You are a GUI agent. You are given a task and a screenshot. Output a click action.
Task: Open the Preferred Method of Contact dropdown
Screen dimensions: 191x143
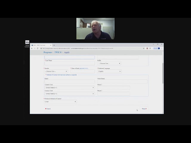coord(60,102)
